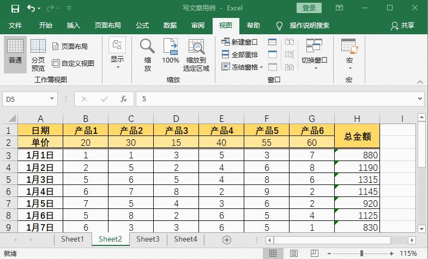Open the 文件 menu tab
This screenshot has height=259, width=428.
(15, 26)
